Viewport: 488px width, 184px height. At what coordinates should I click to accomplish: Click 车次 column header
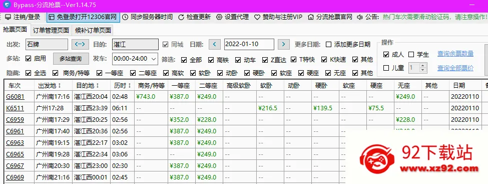click(20, 85)
